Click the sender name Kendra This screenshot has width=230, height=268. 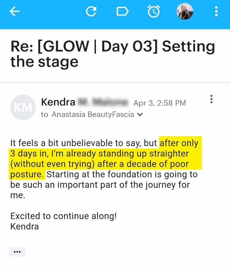pyautogui.click(x=58, y=102)
